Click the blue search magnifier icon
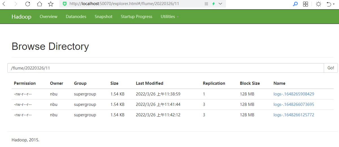The width and height of the screenshot is (339, 147). [295, 4]
